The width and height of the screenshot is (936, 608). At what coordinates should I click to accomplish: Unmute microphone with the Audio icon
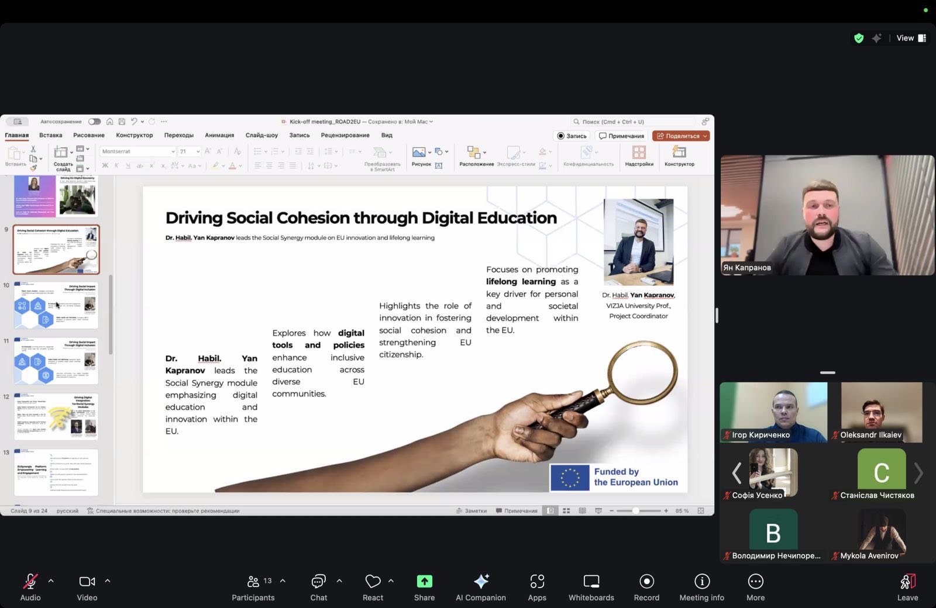[x=30, y=582]
